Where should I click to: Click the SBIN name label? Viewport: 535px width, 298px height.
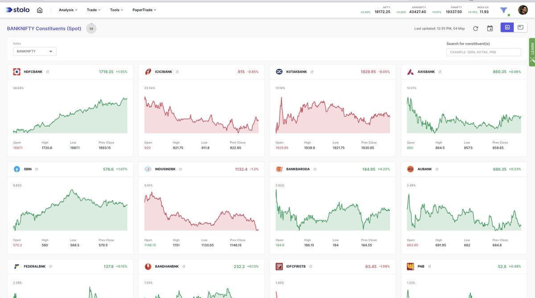[x=28, y=169]
